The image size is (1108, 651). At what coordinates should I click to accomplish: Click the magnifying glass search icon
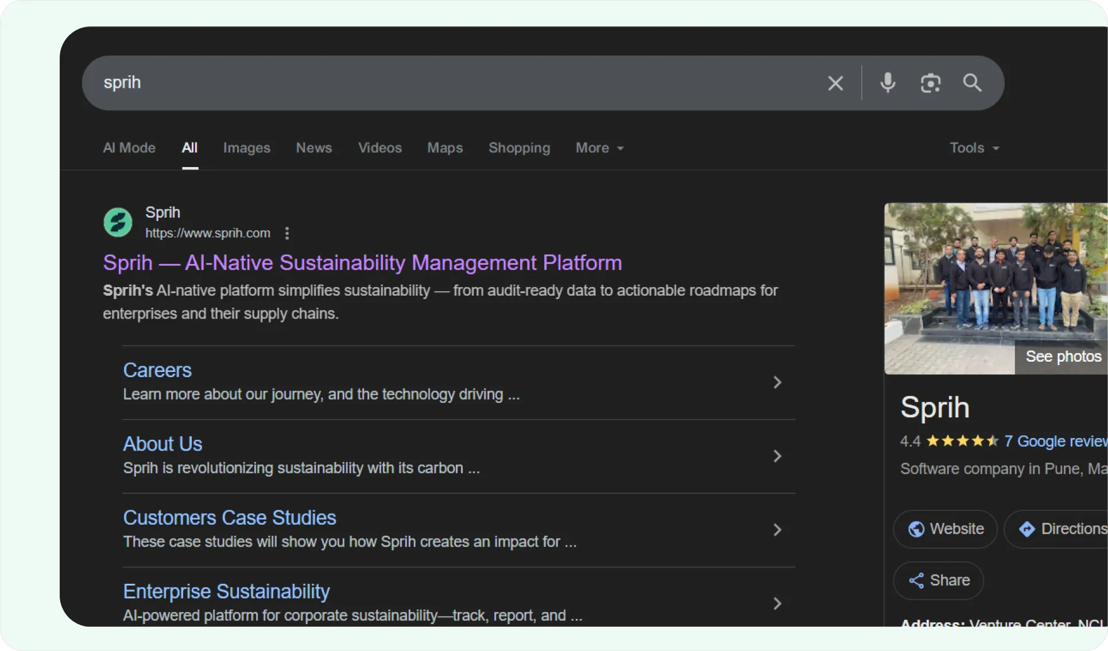tap(972, 83)
